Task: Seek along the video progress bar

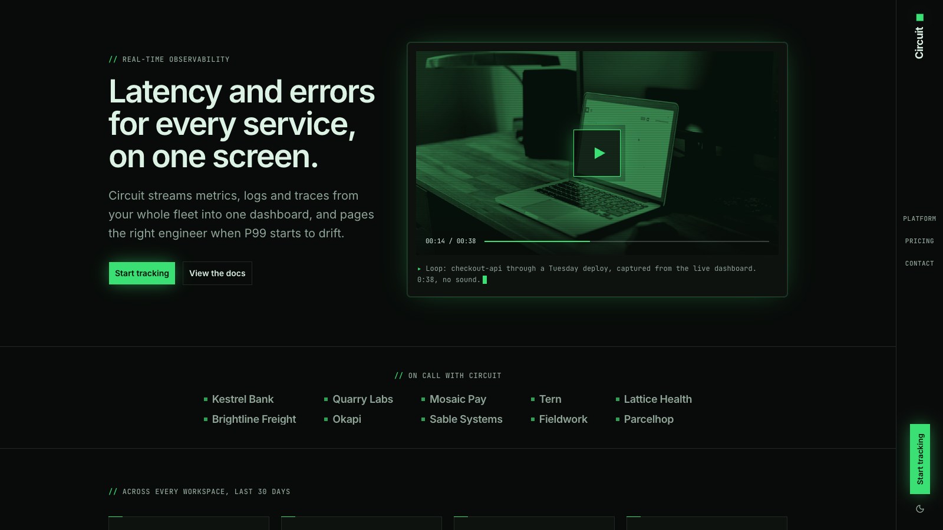Action: (x=627, y=241)
